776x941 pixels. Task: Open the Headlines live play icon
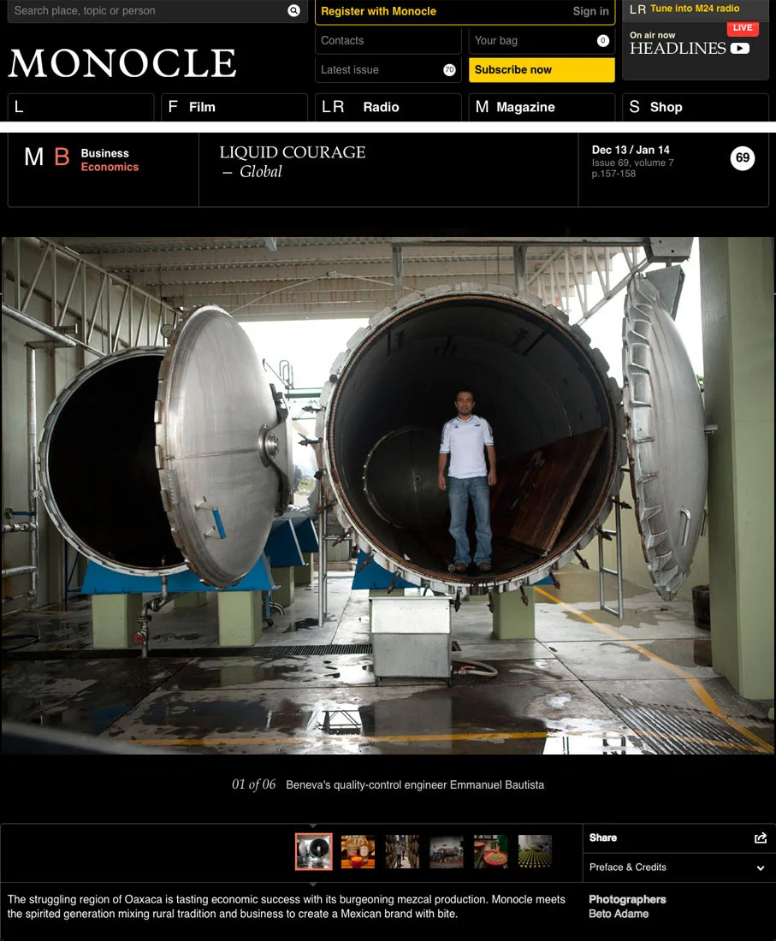click(739, 49)
